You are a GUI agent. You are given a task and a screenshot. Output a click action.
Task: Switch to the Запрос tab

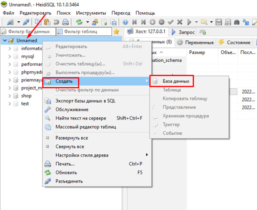[x=183, y=32]
